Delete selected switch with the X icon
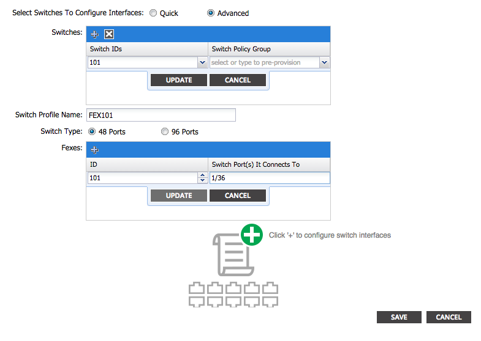 pyautogui.click(x=109, y=34)
